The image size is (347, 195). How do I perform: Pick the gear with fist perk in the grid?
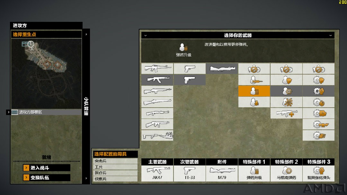pos(318,91)
